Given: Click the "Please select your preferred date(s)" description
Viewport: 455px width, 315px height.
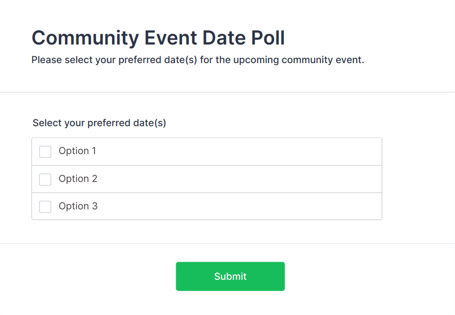Looking at the screenshot, I should 198,61.
